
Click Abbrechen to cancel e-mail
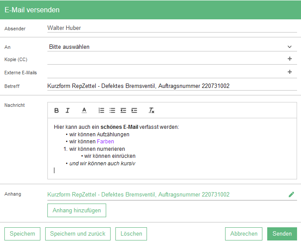click(x=244, y=234)
